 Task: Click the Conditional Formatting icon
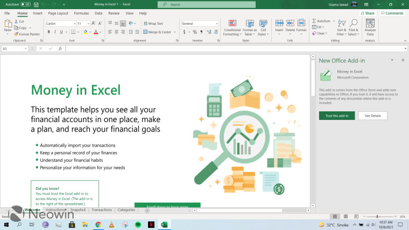[x=232, y=24]
